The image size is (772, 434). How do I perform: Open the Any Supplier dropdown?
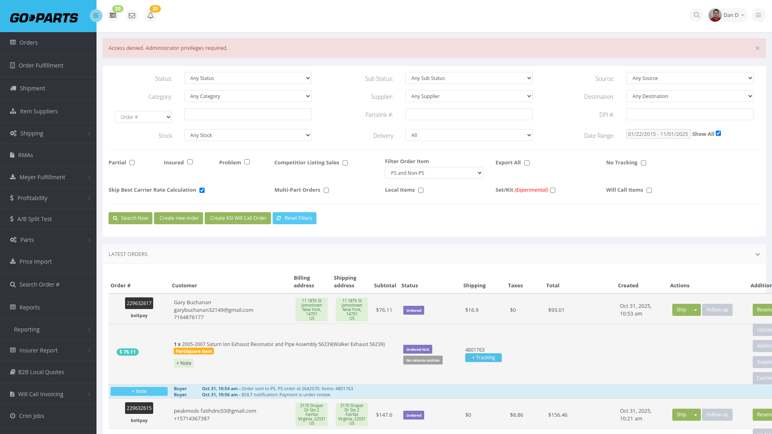click(469, 96)
